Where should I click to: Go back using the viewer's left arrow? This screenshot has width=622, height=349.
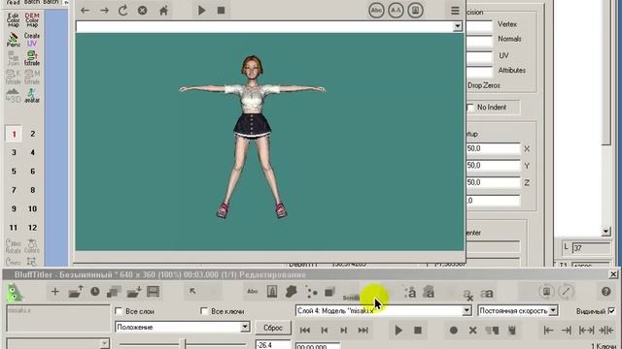[x=85, y=11]
